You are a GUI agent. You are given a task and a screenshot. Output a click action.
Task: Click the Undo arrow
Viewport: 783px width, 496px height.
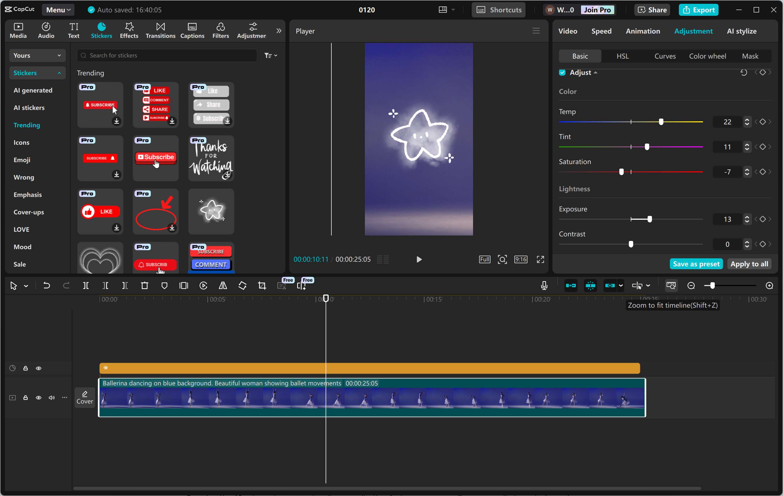[47, 286]
